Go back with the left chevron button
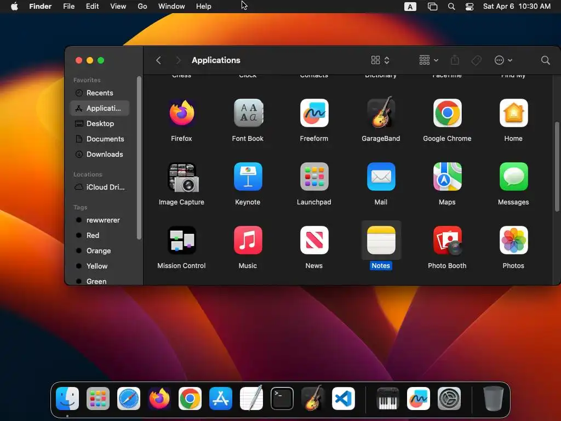This screenshot has width=561, height=421. pyautogui.click(x=158, y=60)
